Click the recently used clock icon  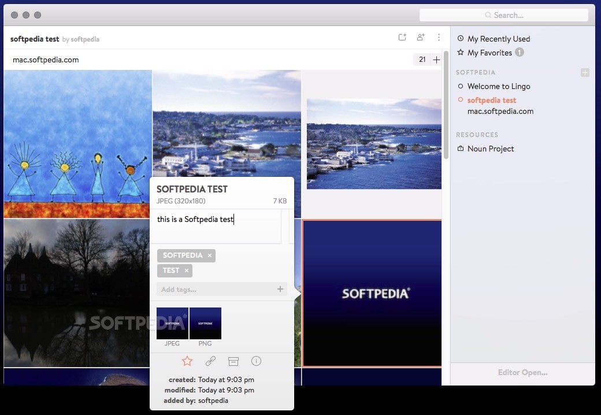tap(461, 38)
